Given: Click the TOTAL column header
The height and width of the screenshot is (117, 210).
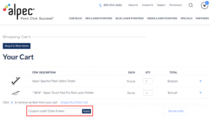Looking at the screenshot, I should 173,72.
